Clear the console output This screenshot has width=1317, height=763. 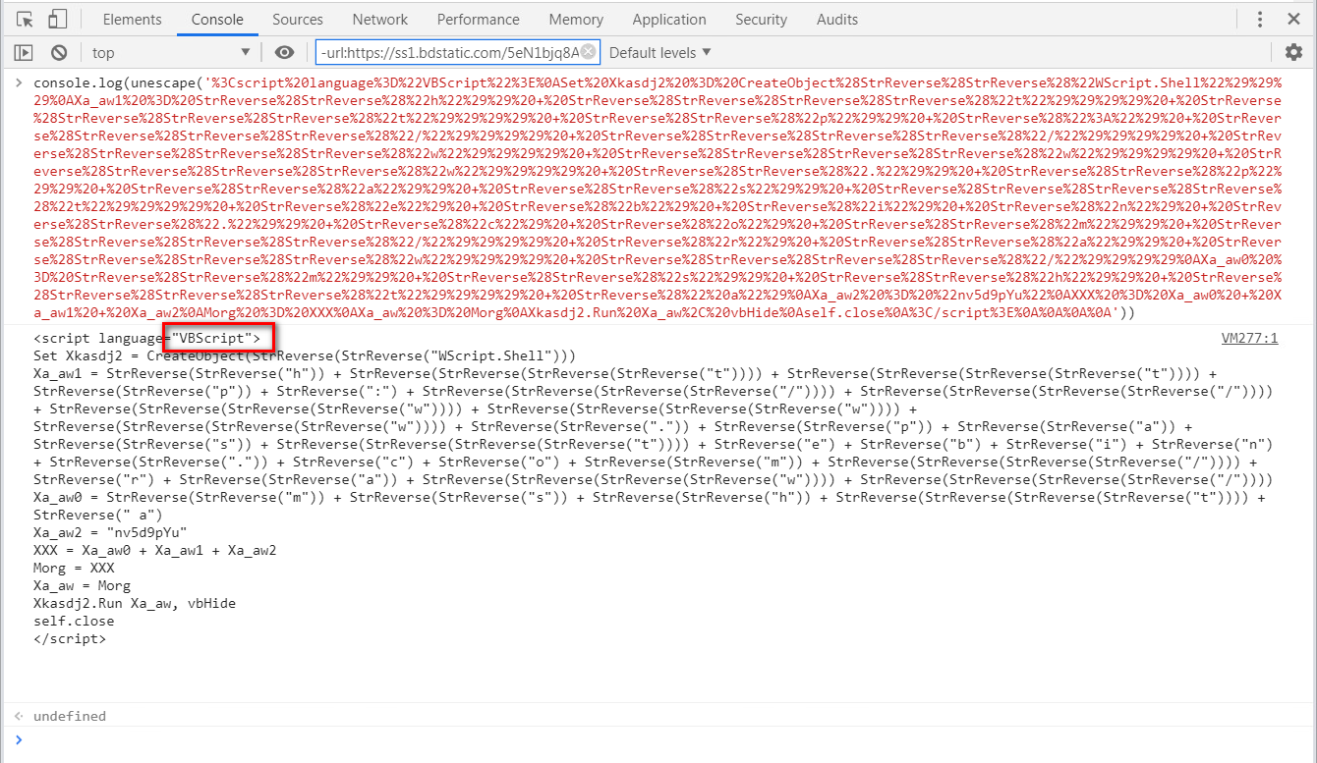tap(59, 53)
